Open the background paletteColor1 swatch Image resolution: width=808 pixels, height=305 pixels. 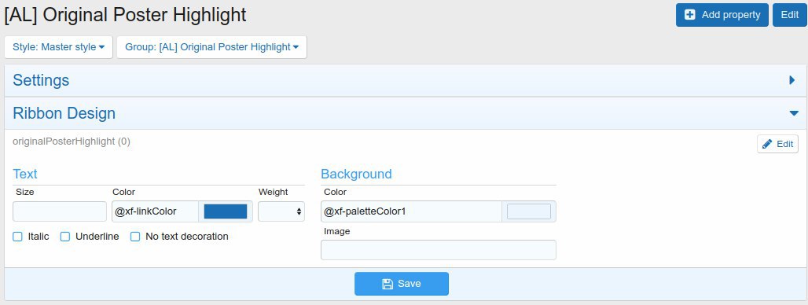coord(529,211)
